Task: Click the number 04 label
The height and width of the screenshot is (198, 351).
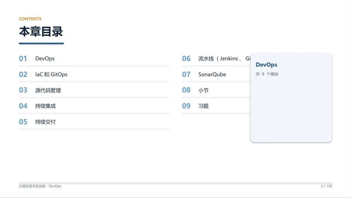Action: 23,106
